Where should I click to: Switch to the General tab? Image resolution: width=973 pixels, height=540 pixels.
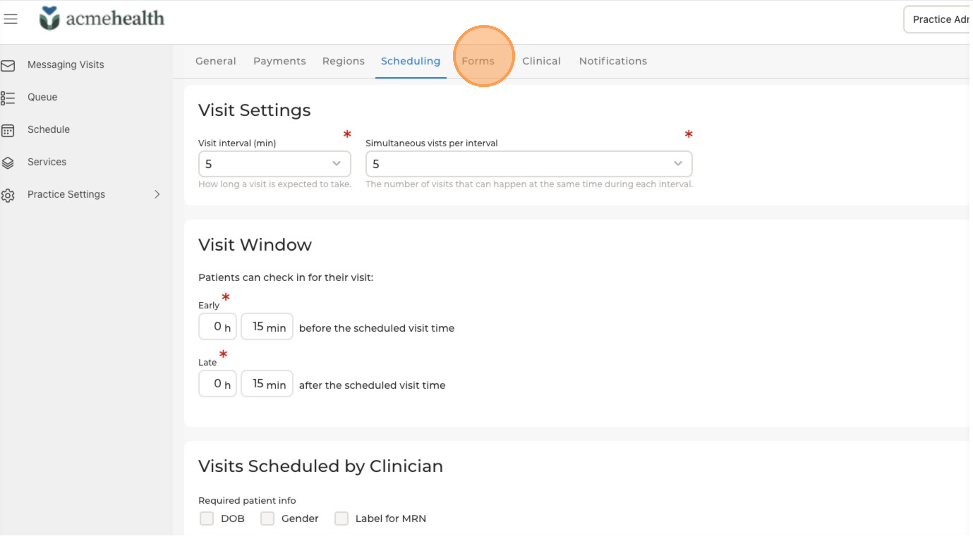tap(216, 61)
